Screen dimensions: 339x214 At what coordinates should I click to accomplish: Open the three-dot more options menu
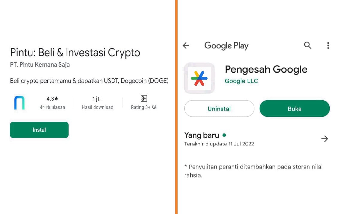[328, 45]
